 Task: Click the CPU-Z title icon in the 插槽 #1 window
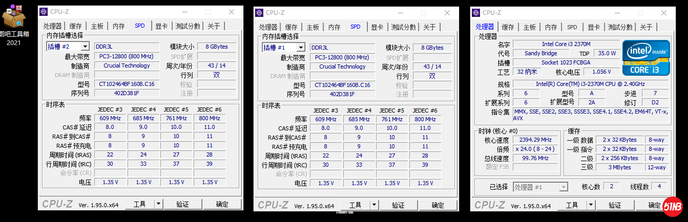pos(259,13)
